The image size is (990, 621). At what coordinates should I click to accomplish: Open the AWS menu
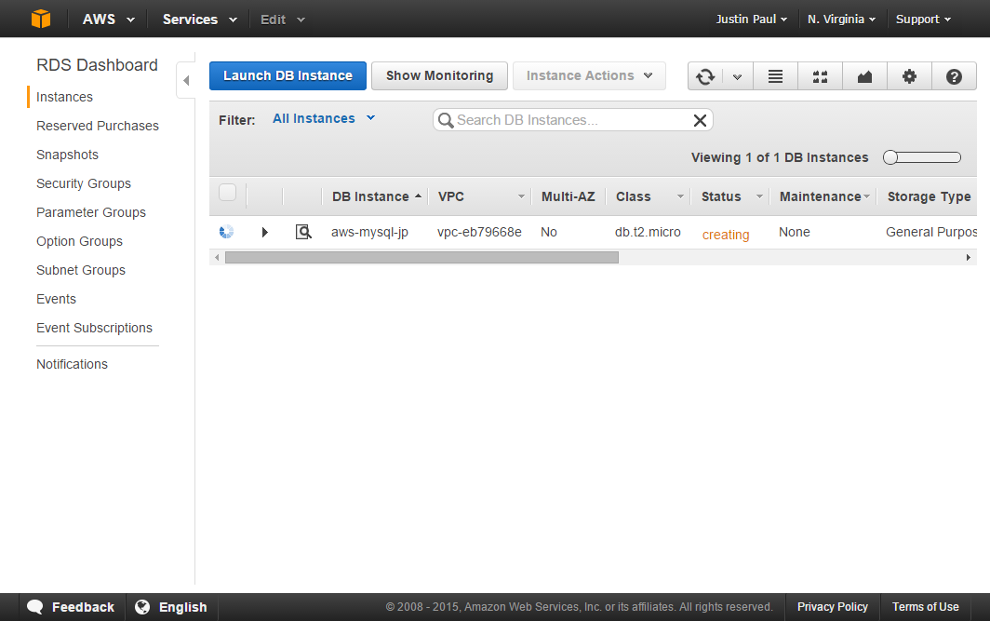(109, 19)
